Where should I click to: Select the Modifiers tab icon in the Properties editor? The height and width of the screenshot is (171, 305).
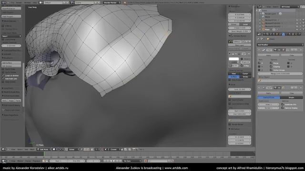[x=284, y=34]
